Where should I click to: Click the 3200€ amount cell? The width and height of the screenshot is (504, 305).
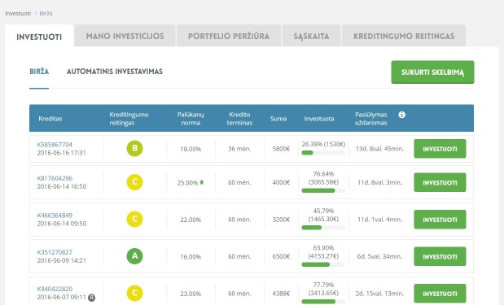point(281,220)
